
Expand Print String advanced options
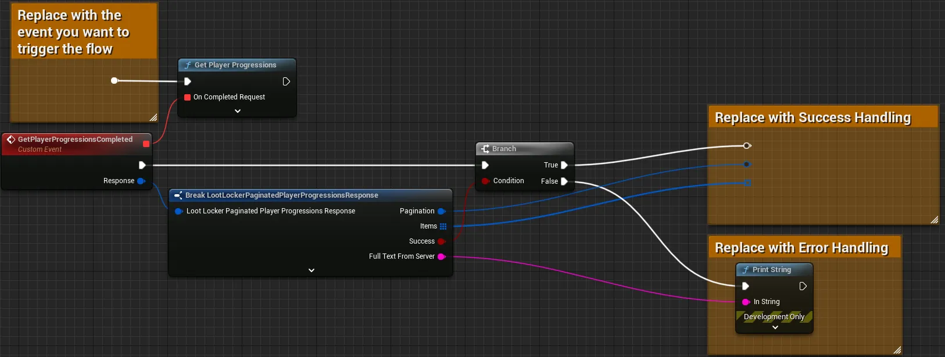[x=775, y=327]
